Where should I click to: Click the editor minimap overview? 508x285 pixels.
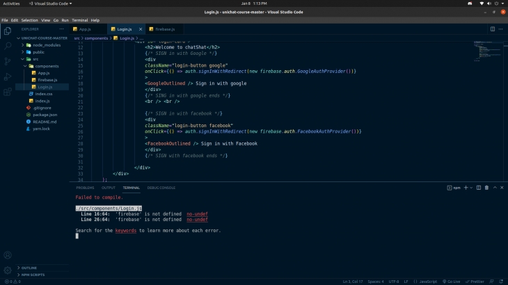488,51
